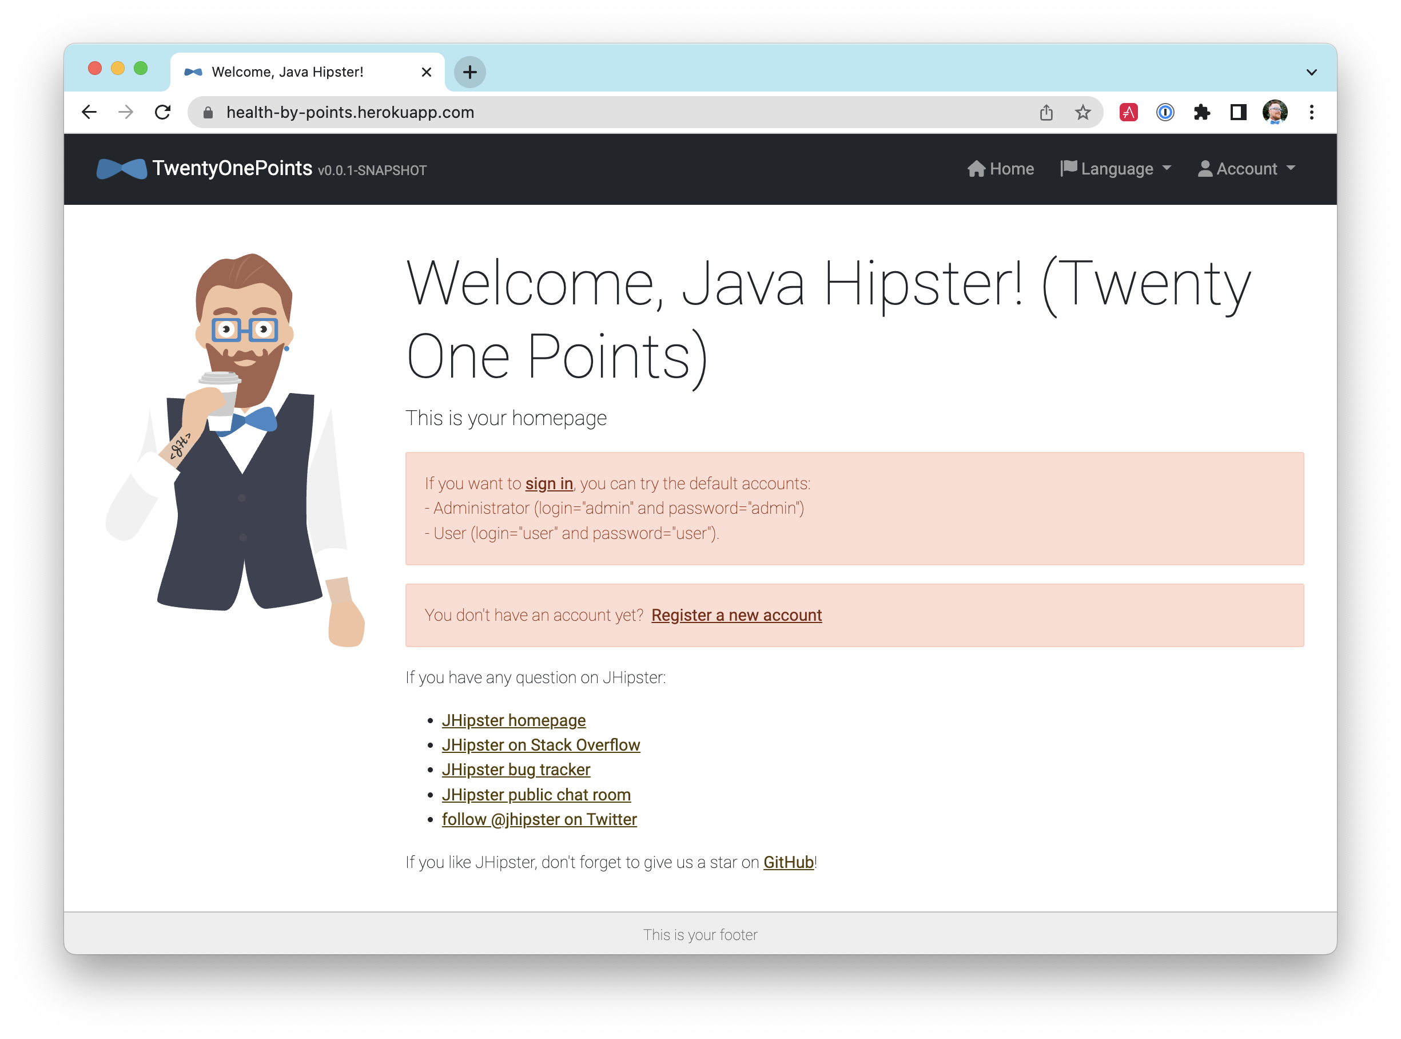Image resolution: width=1401 pixels, height=1039 pixels.
Task: Click the JHipster public chat room link
Action: tap(535, 794)
